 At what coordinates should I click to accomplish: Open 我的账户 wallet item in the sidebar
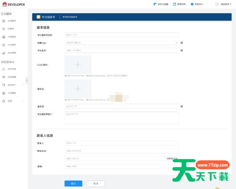9,85
